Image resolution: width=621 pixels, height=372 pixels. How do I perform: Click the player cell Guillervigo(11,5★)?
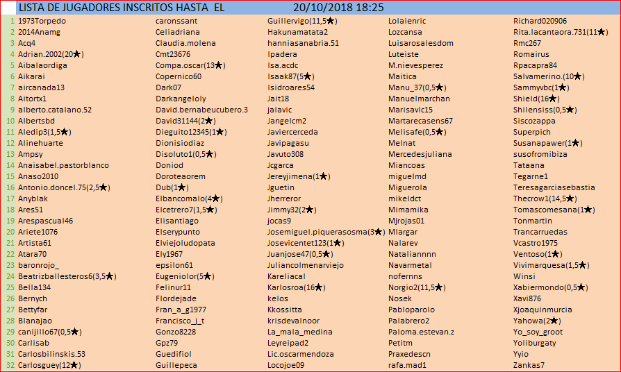(x=302, y=21)
